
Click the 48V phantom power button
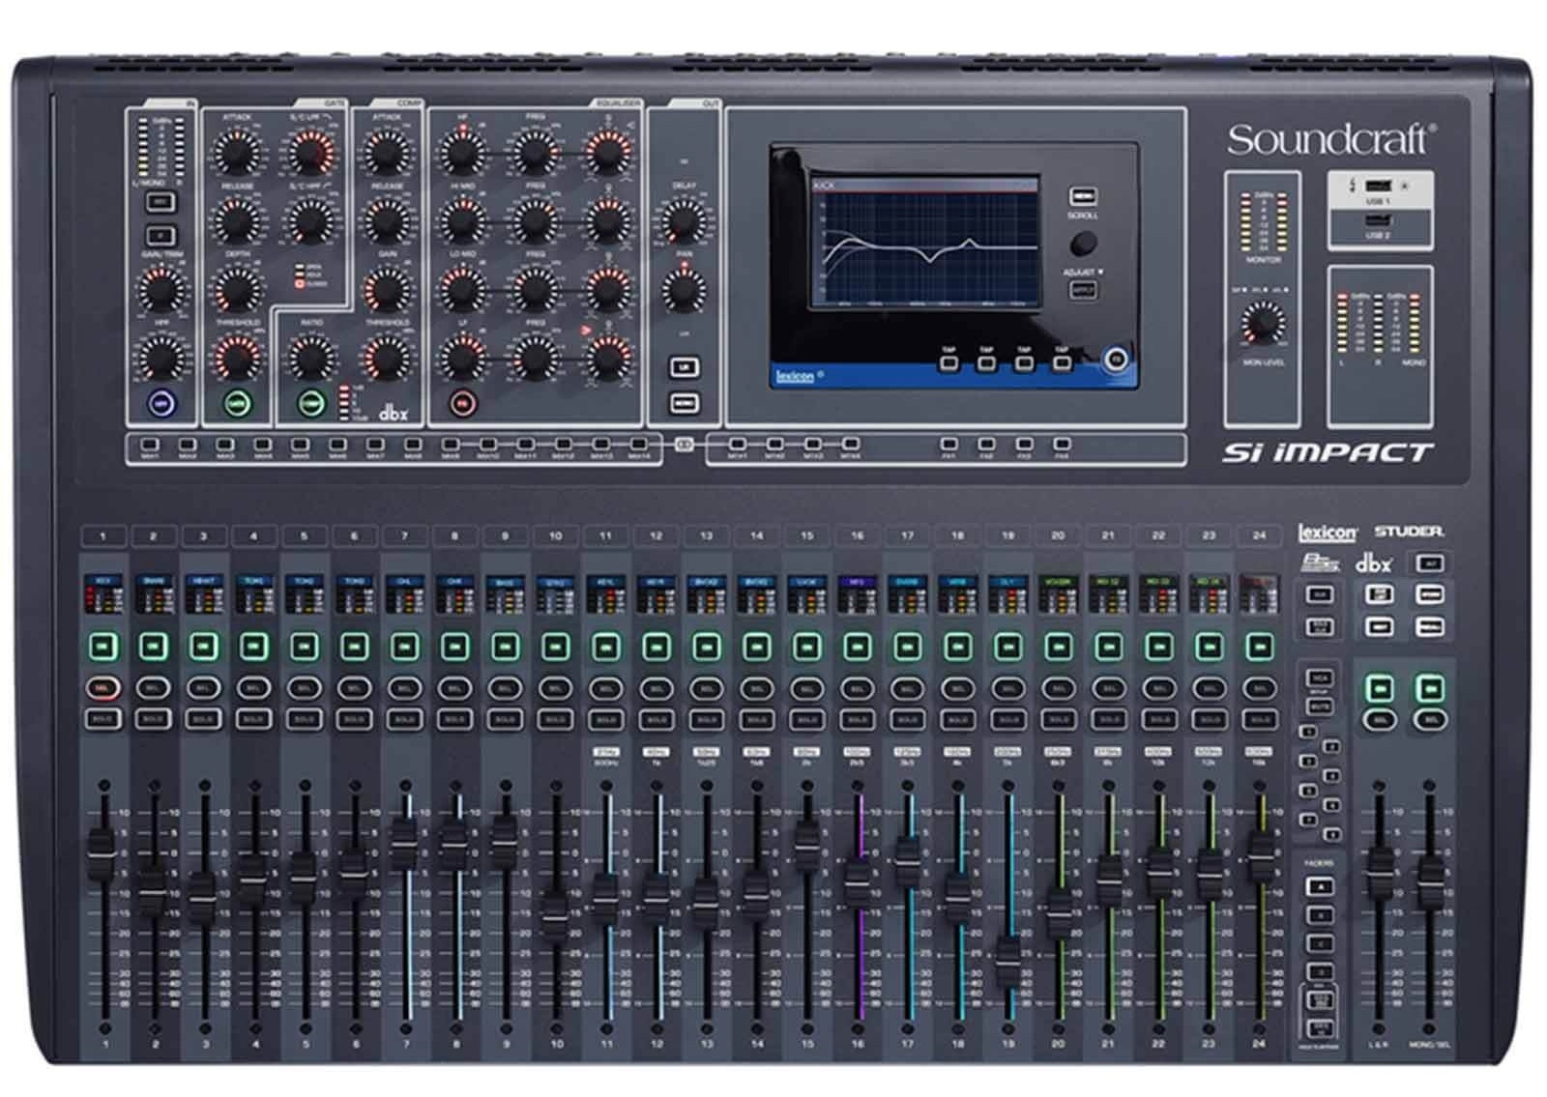(x=161, y=202)
